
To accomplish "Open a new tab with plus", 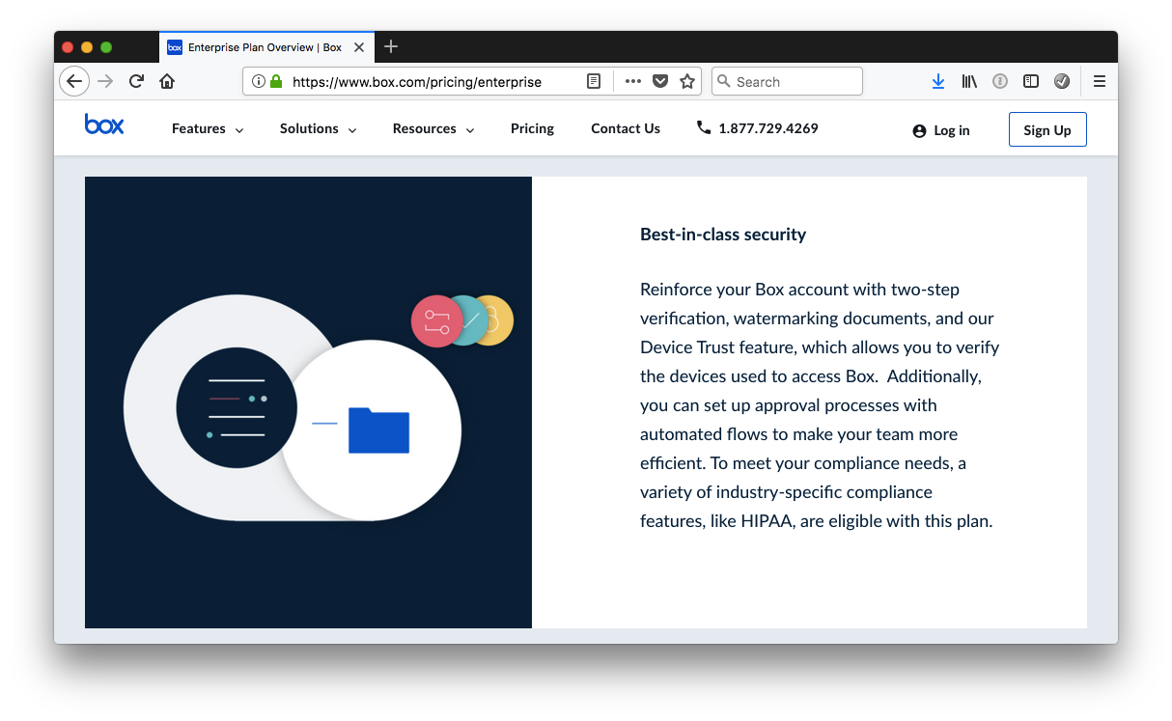I will (x=391, y=46).
